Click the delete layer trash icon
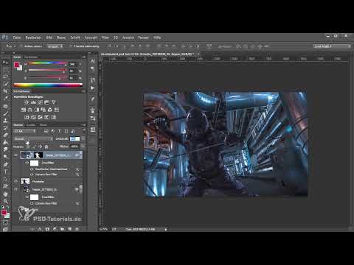Viewport: 354px width, 265px height. point(77,229)
